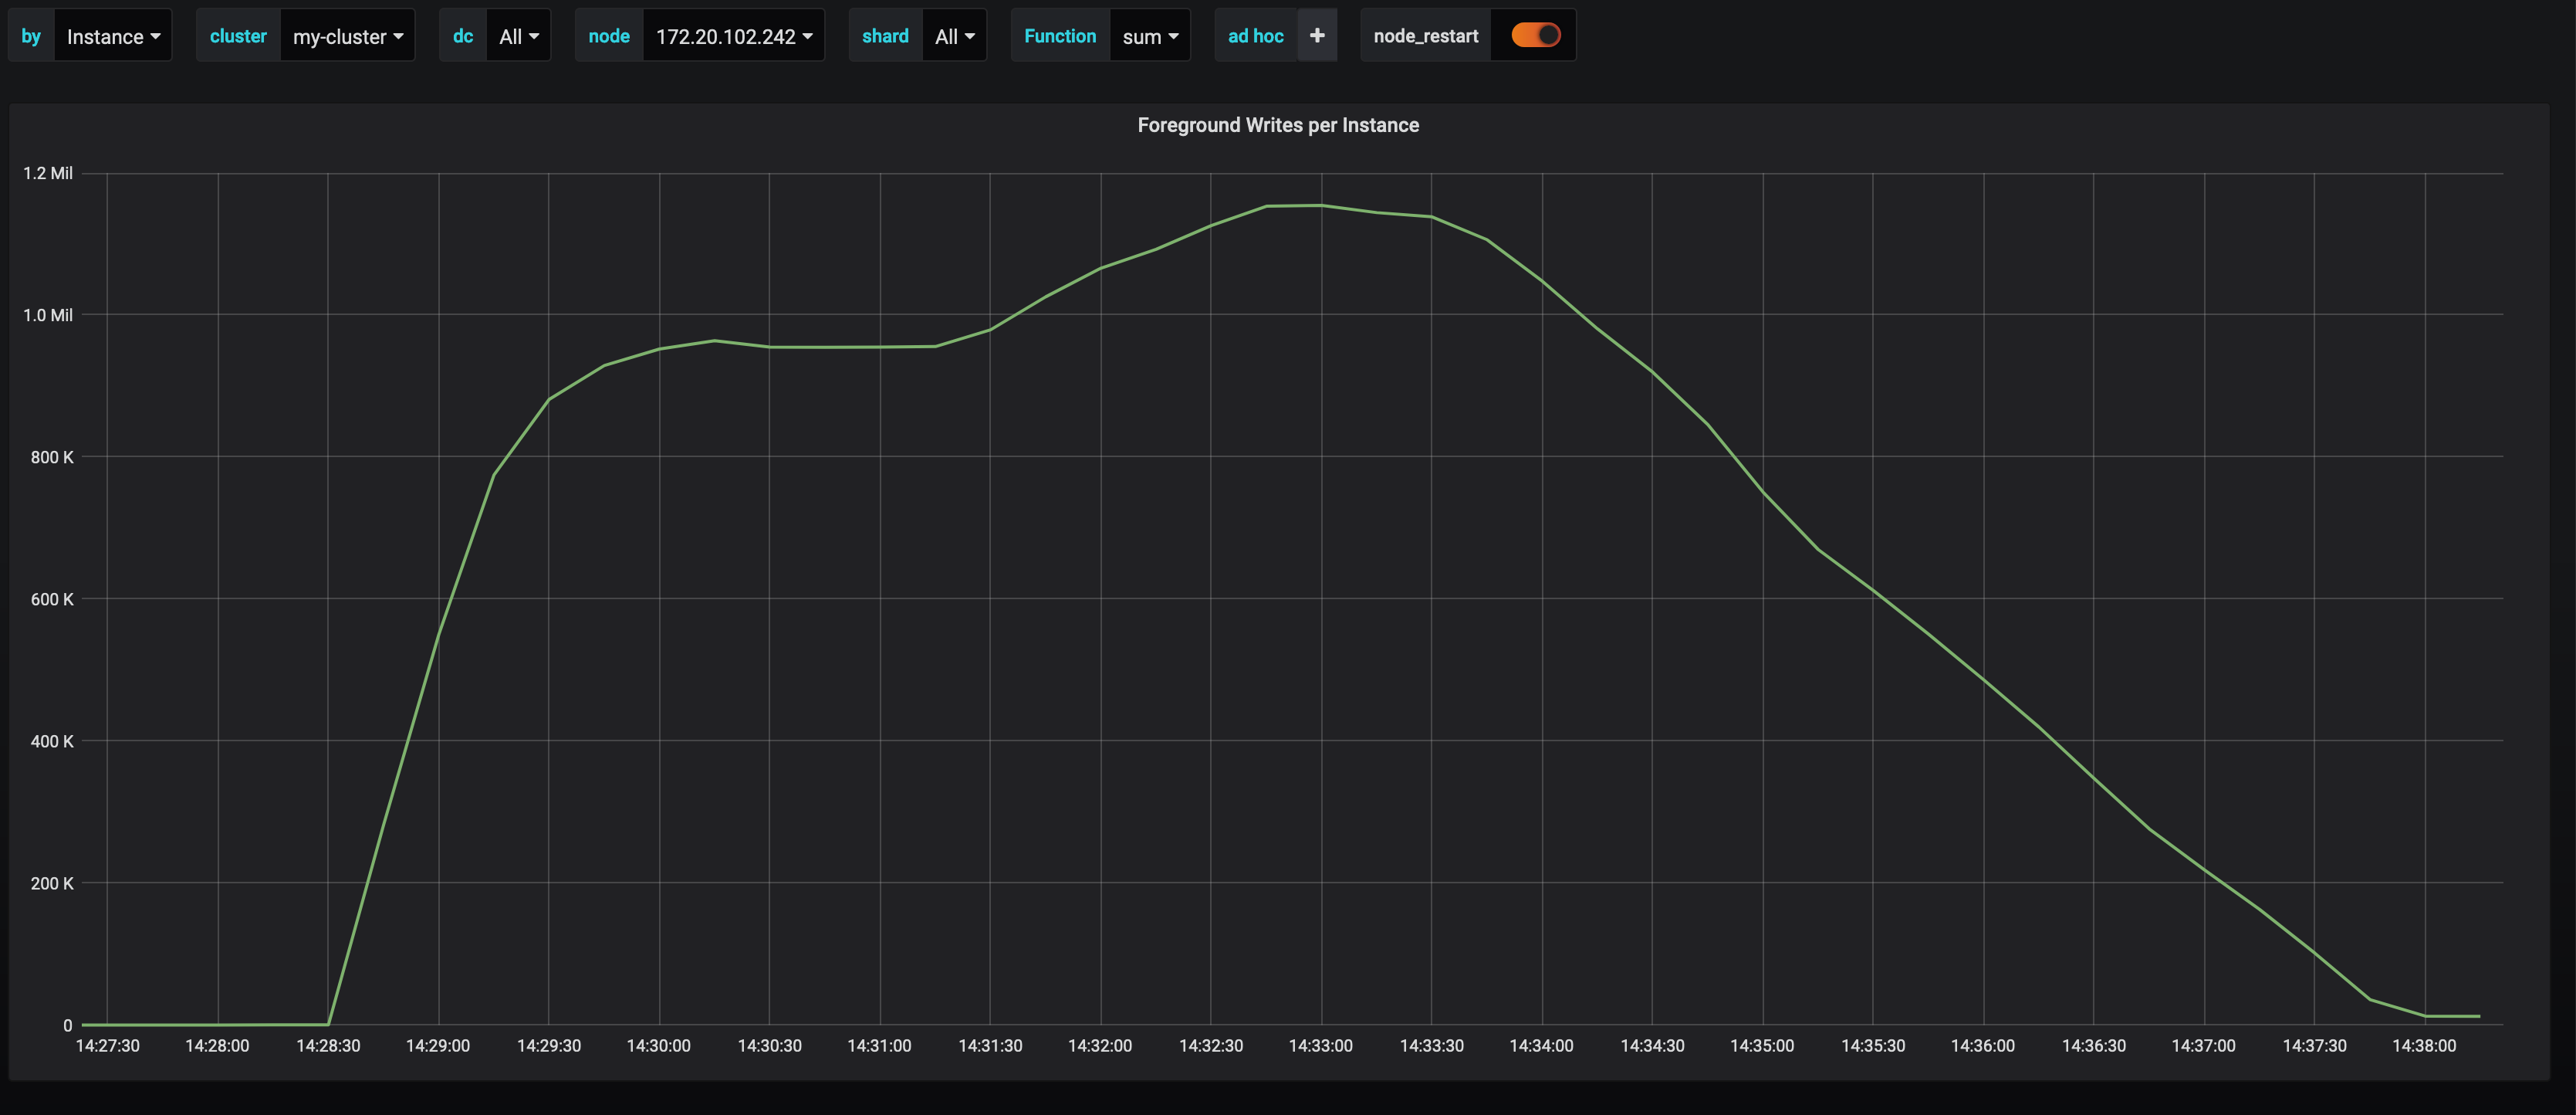Expand the cluster dropdown set to my-cluster
The image size is (2576, 1115).
pos(346,35)
